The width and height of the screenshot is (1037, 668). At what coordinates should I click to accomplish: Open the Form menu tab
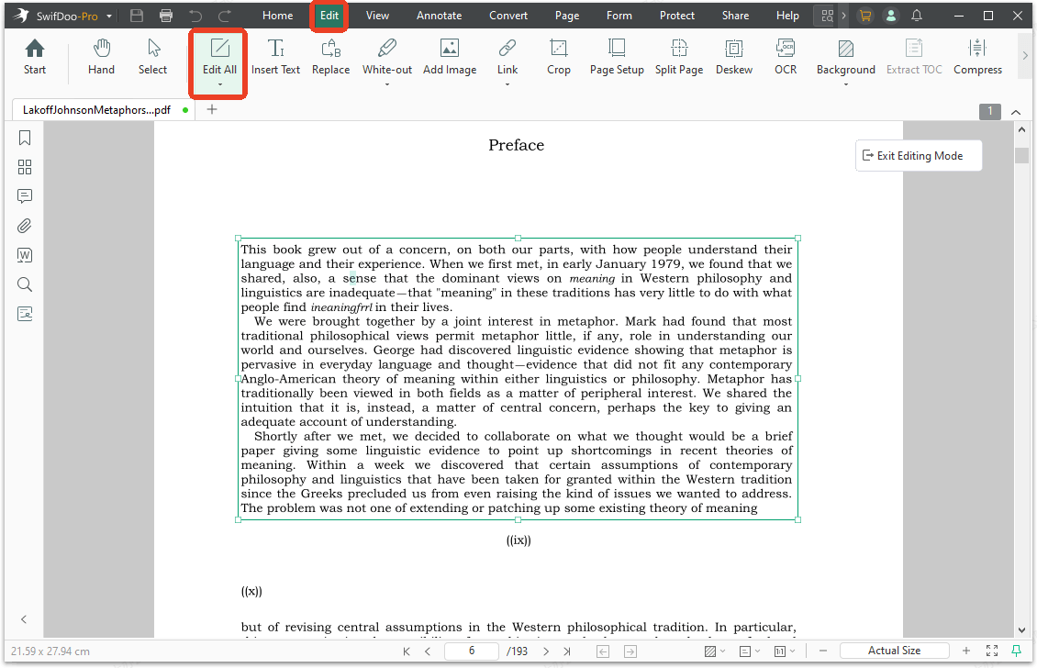pyautogui.click(x=619, y=16)
